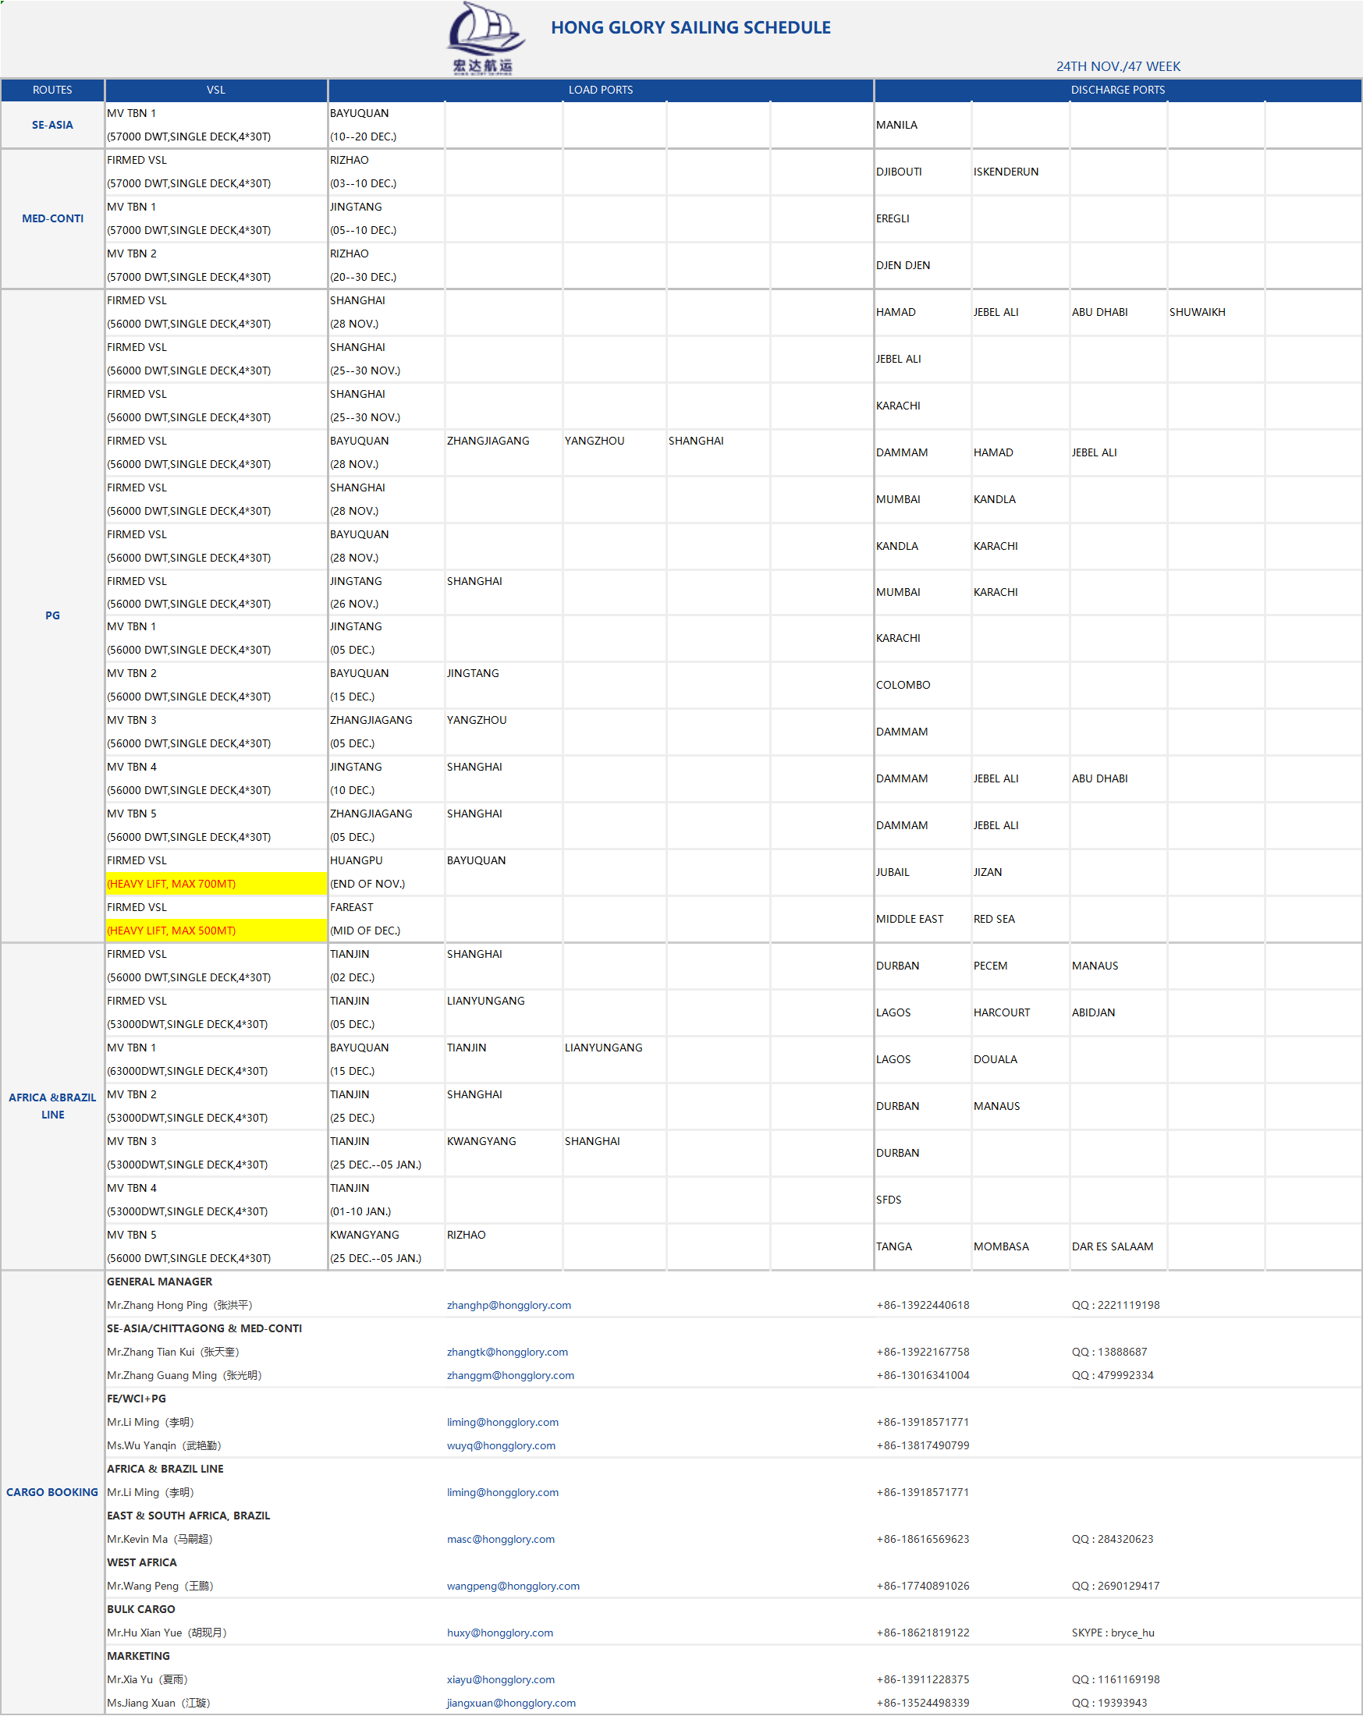This screenshot has height=1716, width=1363.
Task: Click the LOAD PORTS column header
Action: 600,90
